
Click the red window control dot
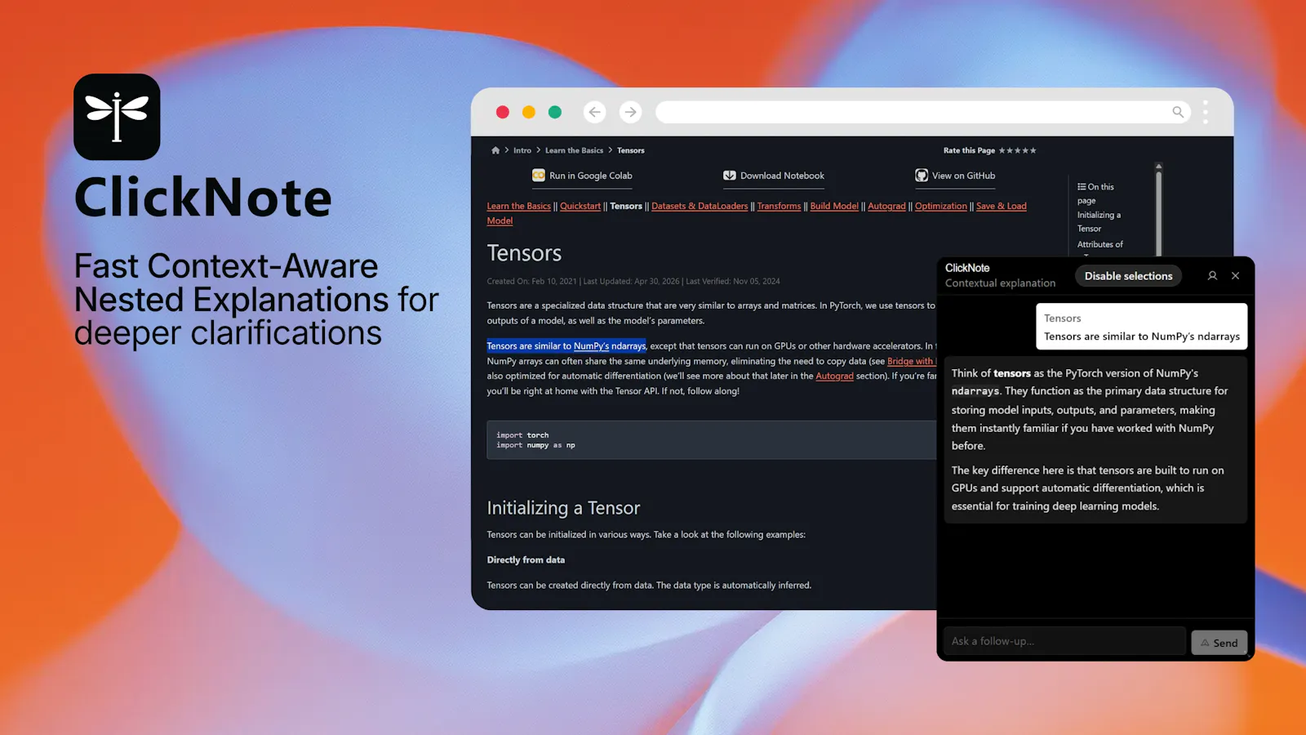point(503,112)
